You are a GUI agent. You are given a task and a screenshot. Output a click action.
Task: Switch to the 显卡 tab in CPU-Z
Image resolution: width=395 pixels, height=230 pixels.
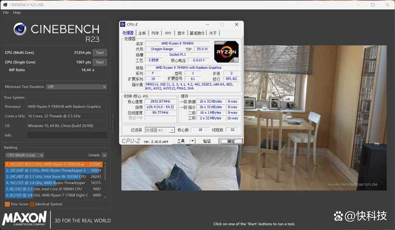click(x=181, y=33)
